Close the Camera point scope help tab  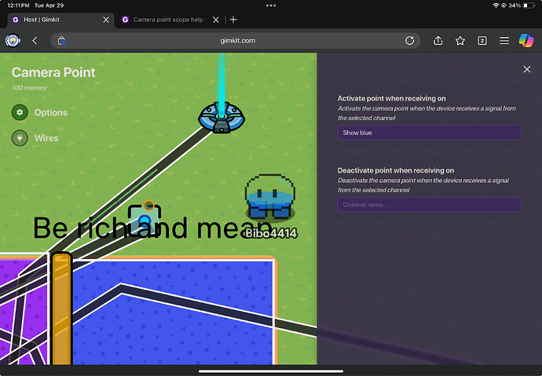tap(216, 20)
